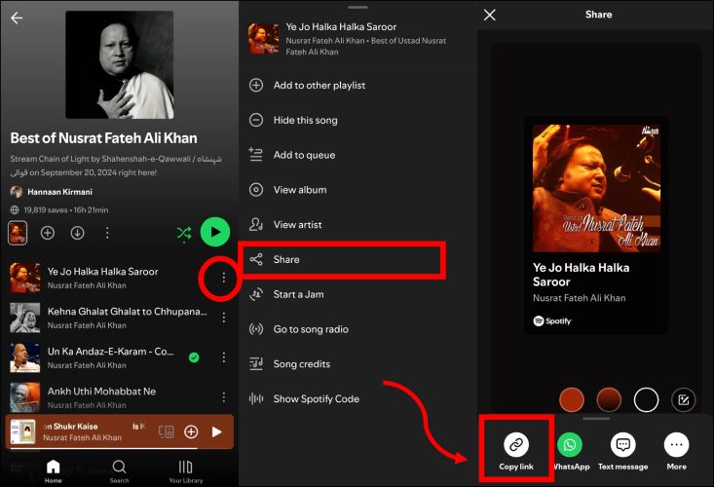Select Show Spotify Code
This screenshot has height=487, width=714.
[x=357, y=398]
